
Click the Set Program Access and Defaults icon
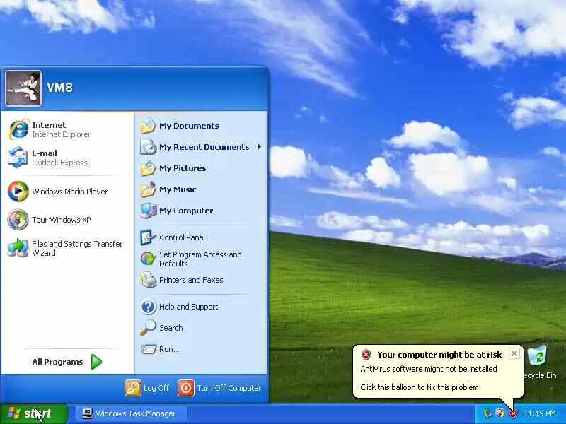pos(148,259)
